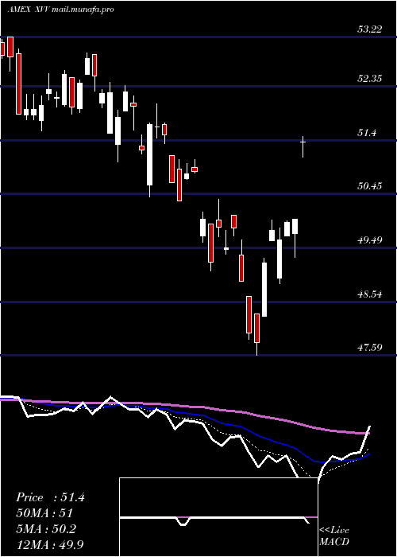Click the lowest red candle touching 47.59
397x557 pixels.
point(256,328)
